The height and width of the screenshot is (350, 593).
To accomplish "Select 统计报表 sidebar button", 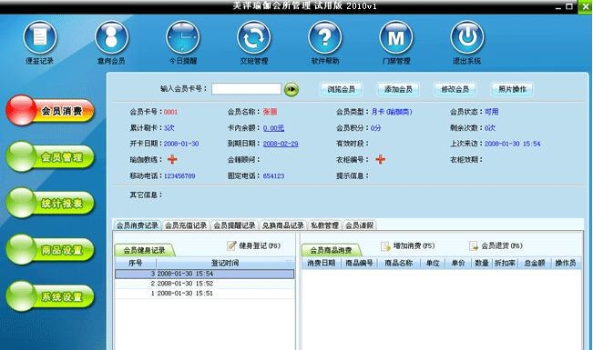I will 50,203.
